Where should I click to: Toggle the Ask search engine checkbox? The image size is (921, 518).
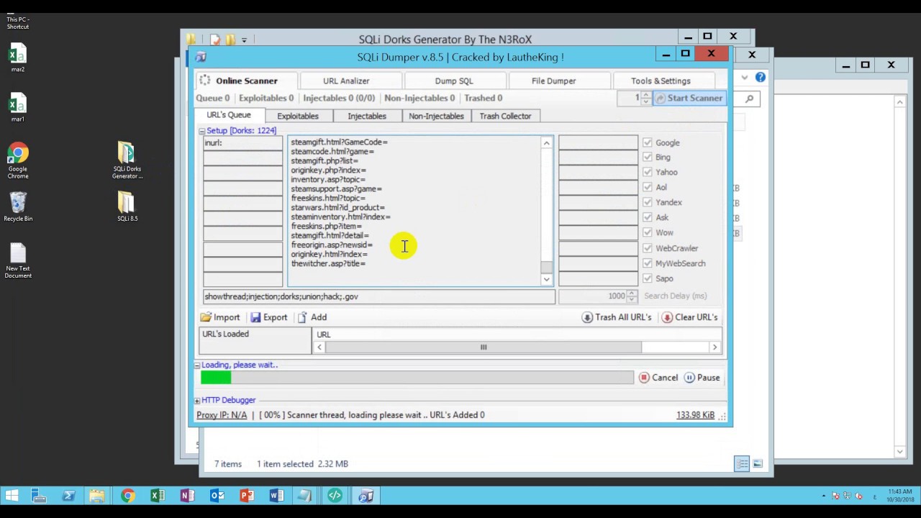tap(648, 217)
